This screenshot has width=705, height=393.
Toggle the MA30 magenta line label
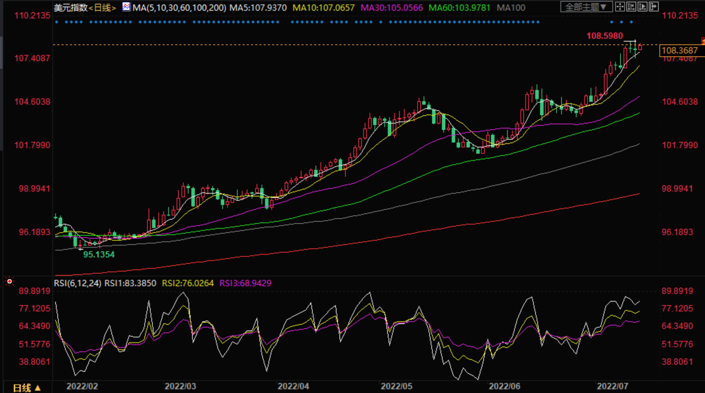[392, 8]
